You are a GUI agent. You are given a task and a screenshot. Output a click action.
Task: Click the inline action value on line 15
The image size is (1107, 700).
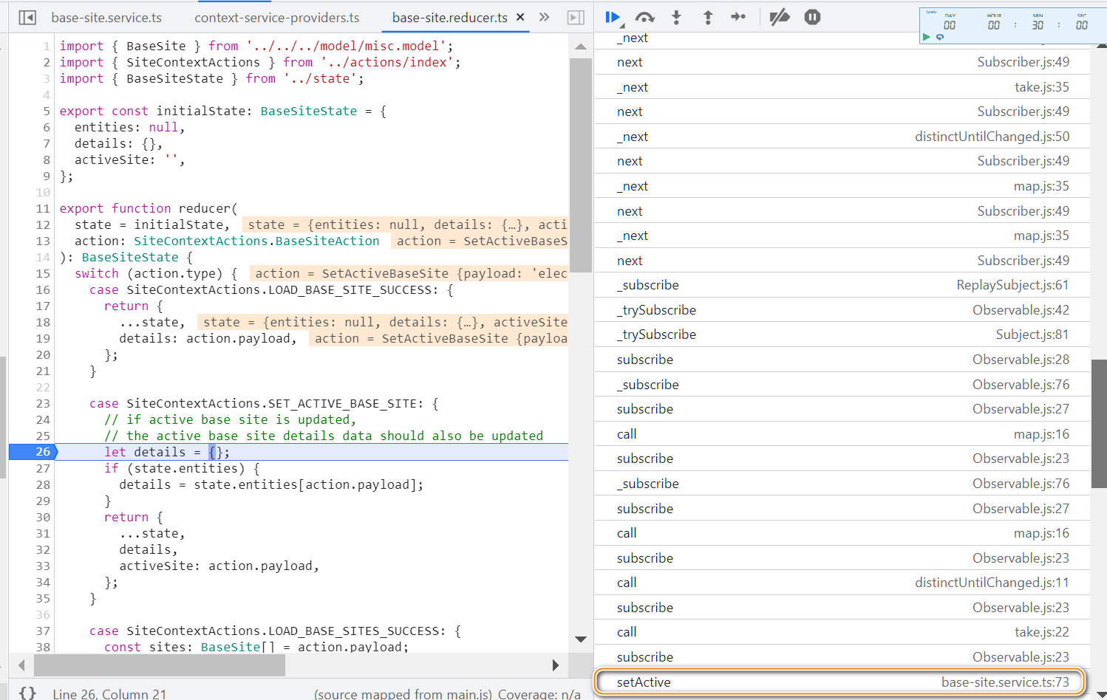411,273
